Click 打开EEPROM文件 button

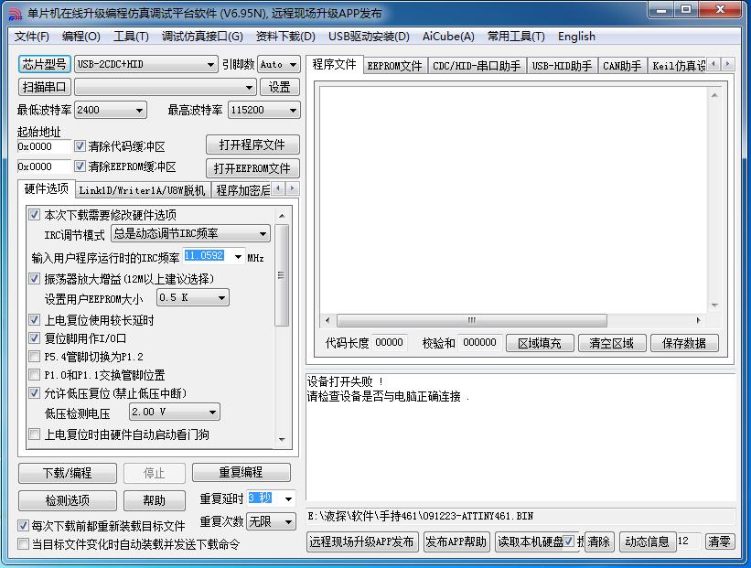click(252, 168)
